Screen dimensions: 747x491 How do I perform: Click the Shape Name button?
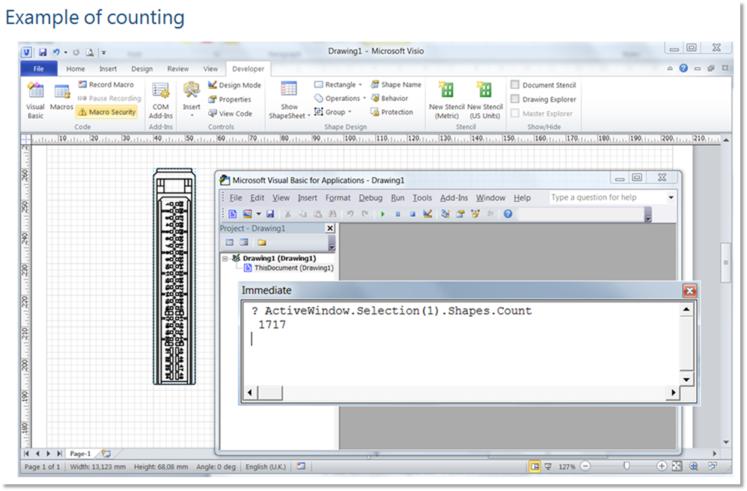pyautogui.click(x=396, y=84)
